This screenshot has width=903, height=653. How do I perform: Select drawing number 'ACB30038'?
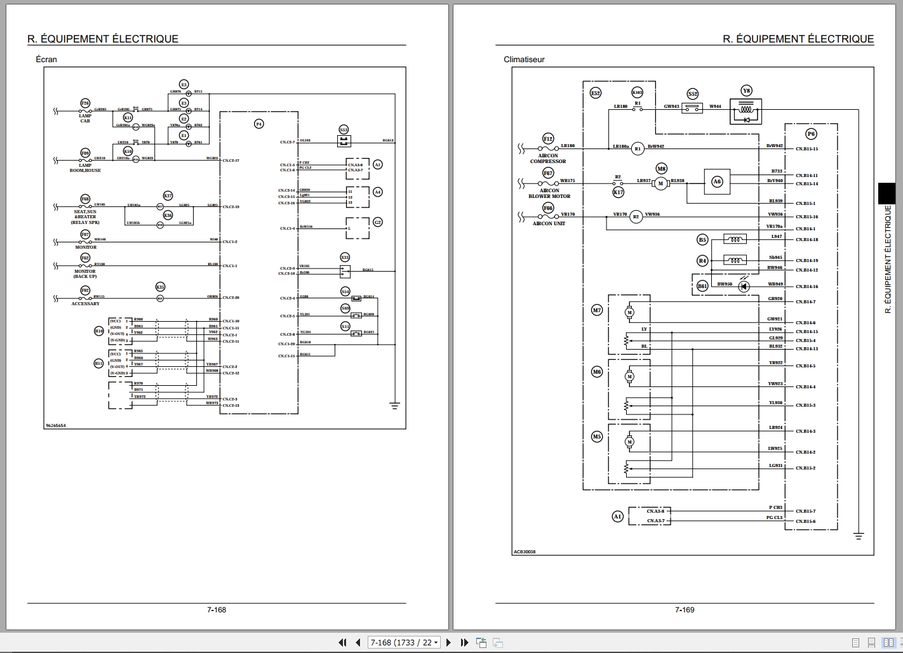point(525,552)
